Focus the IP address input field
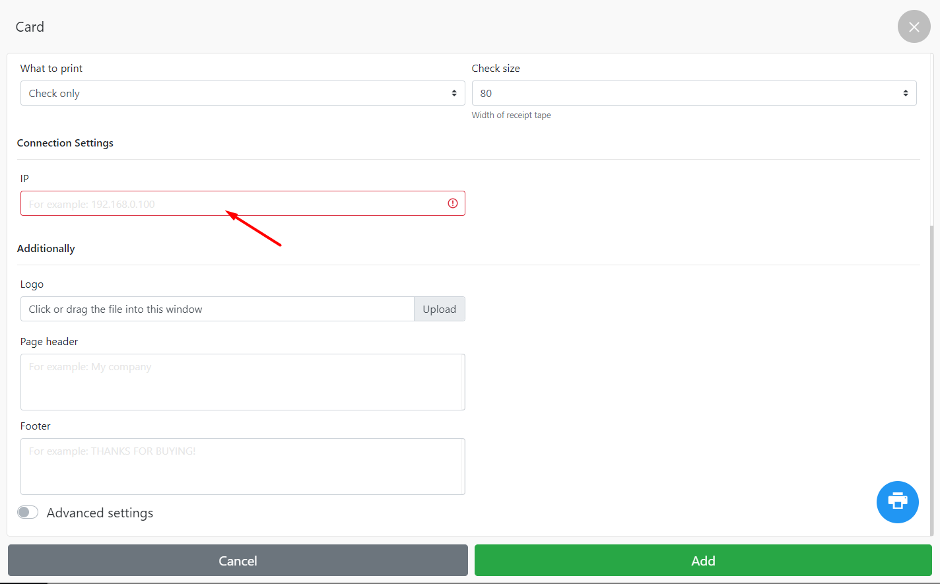The height and width of the screenshot is (584, 940). click(231, 203)
